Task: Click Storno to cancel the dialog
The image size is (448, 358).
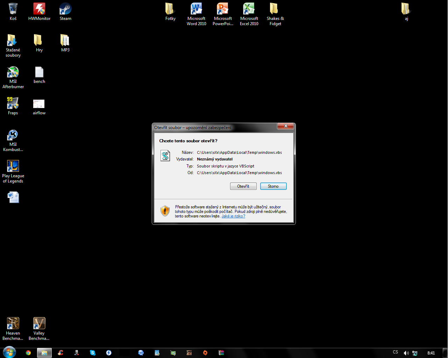Action: click(x=273, y=186)
